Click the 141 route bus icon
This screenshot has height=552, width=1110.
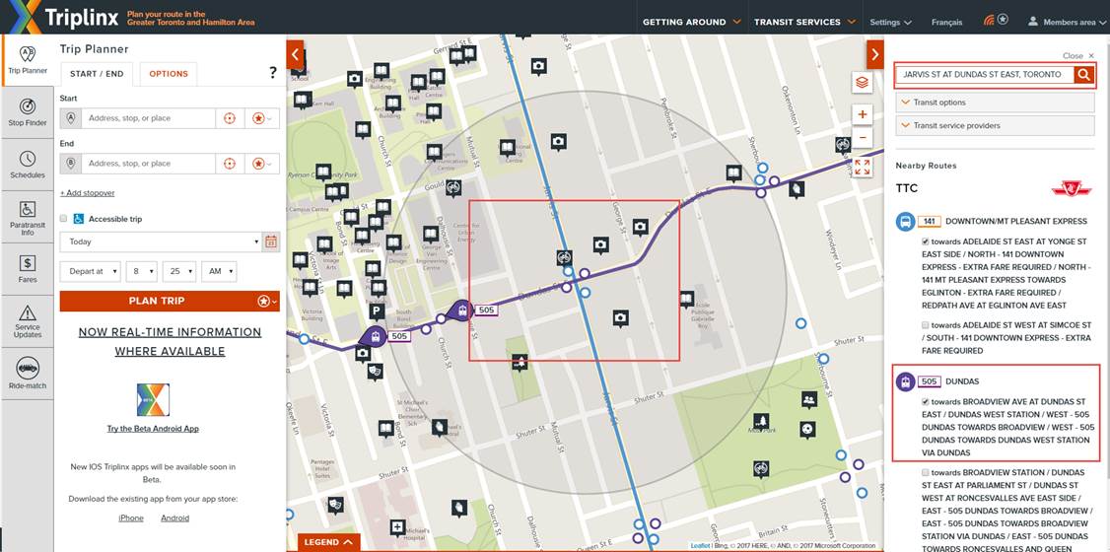(x=905, y=222)
